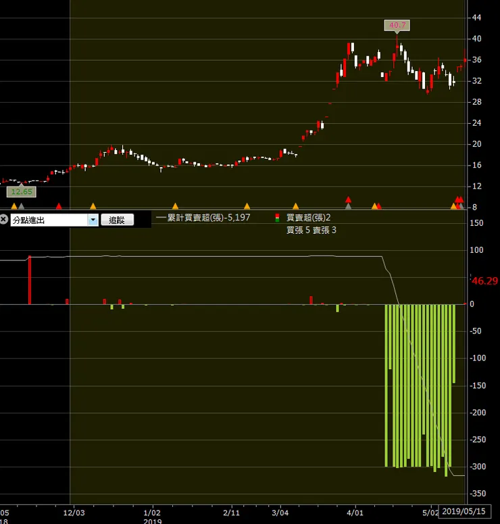Click the yellow triangle marker nearest the 3/04 date
Screen dimensions: 500x524
coord(295,206)
